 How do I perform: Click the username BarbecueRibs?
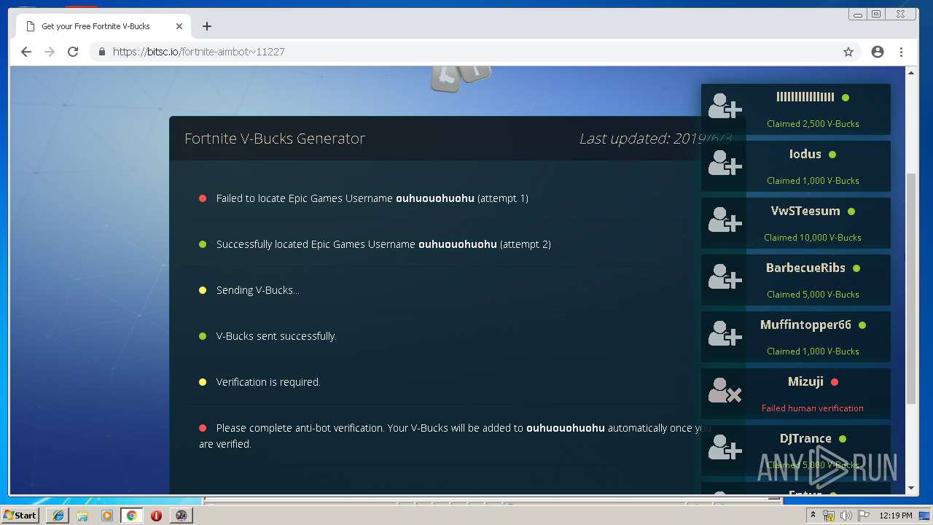[x=805, y=268]
